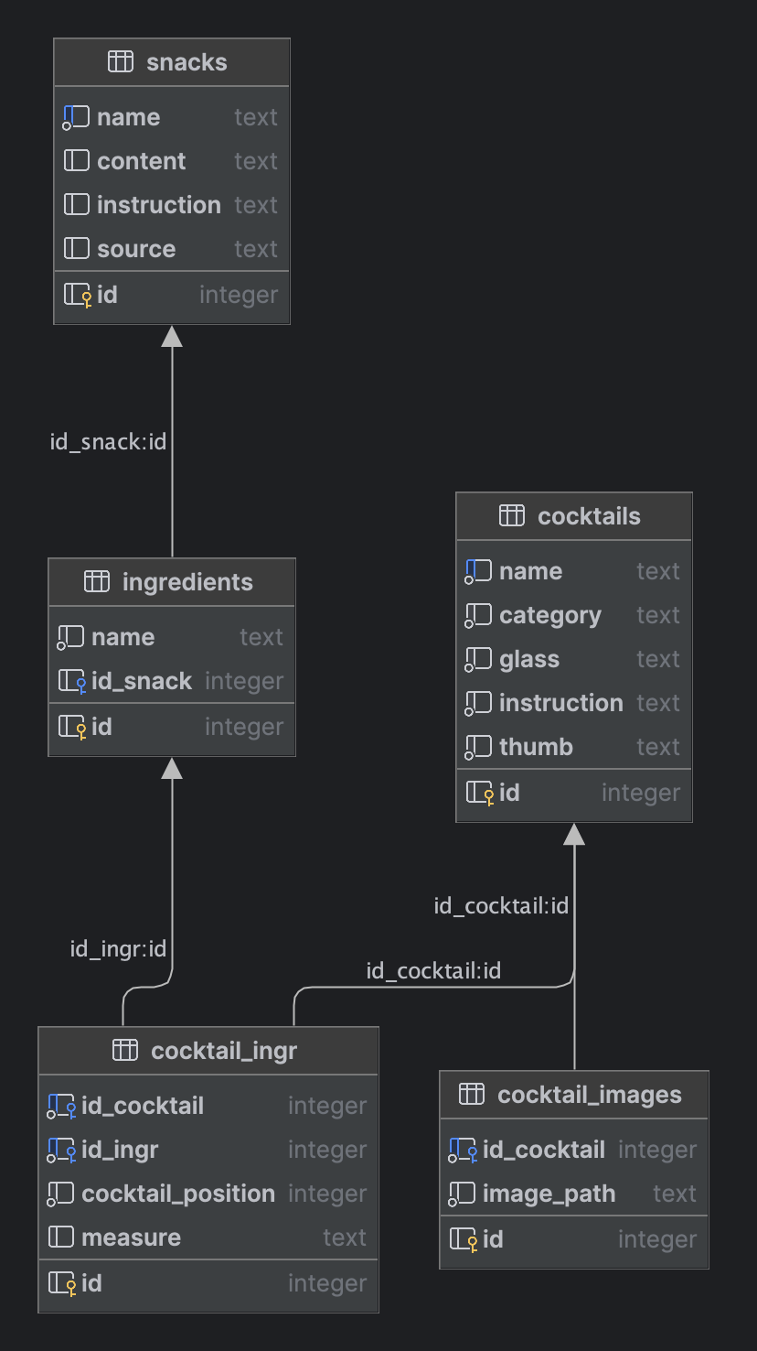Select the id column name in cocktails table

pos(509,793)
